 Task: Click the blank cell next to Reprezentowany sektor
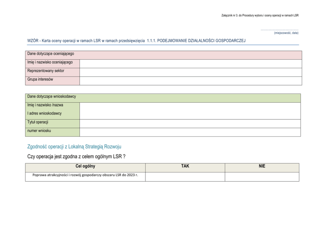tap(191, 72)
